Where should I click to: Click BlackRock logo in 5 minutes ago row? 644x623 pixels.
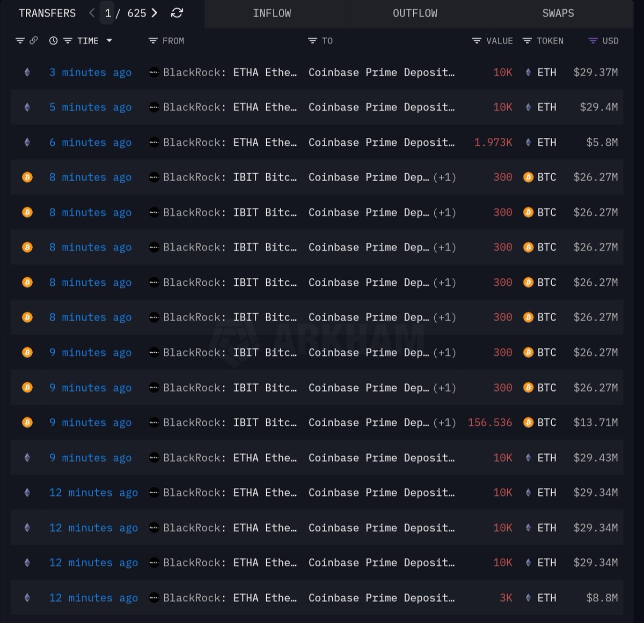click(x=154, y=107)
